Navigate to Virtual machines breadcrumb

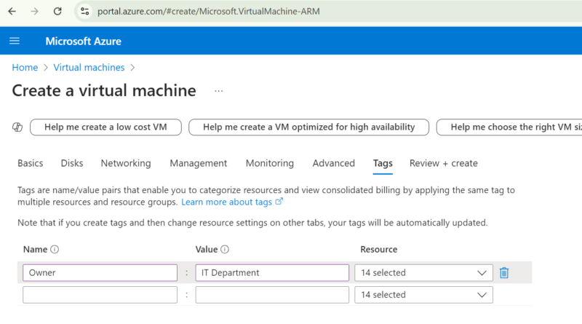pyautogui.click(x=89, y=68)
